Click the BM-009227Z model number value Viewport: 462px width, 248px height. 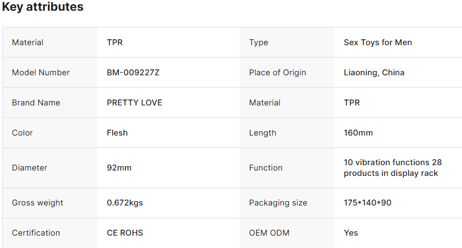(133, 73)
